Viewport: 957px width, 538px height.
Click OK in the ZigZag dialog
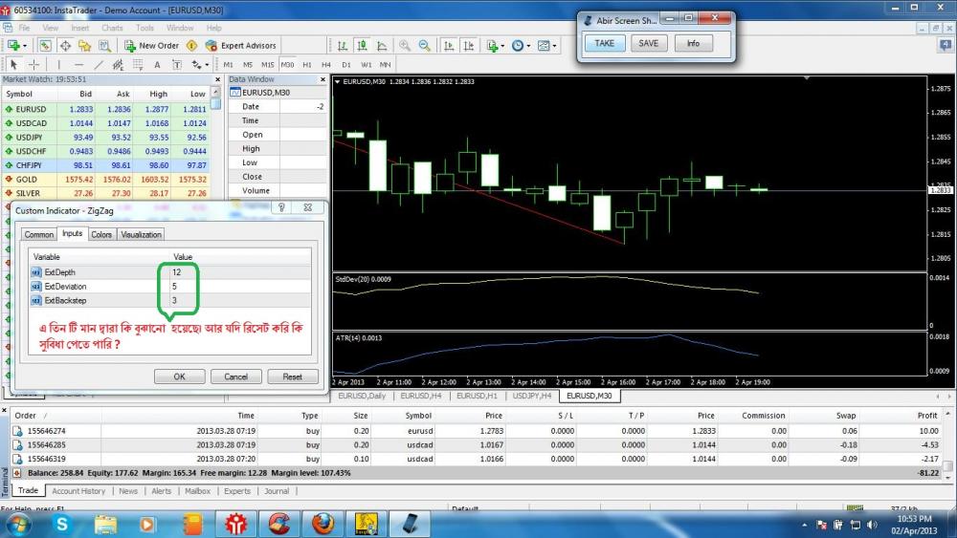click(x=180, y=377)
